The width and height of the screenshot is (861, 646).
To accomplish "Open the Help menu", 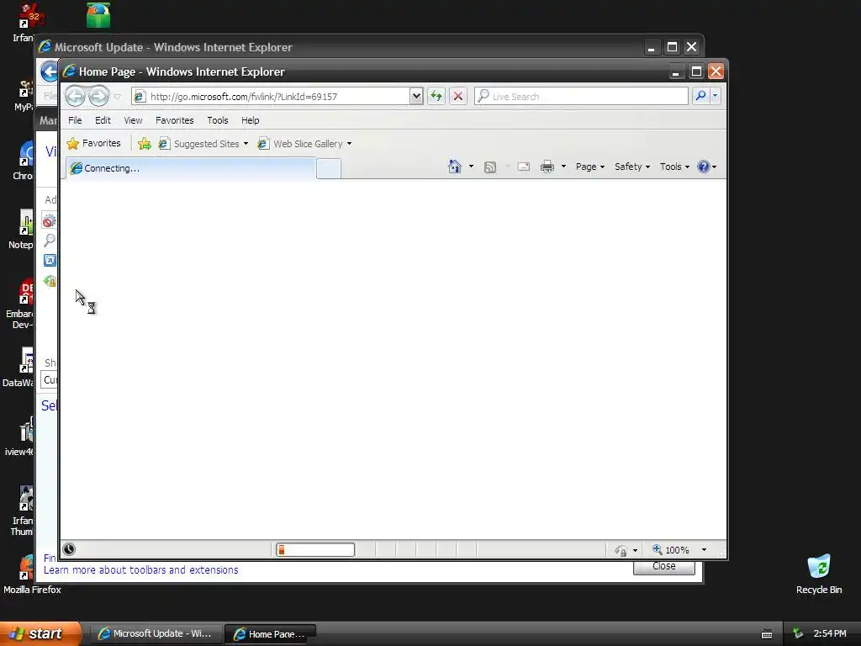I will 251,120.
